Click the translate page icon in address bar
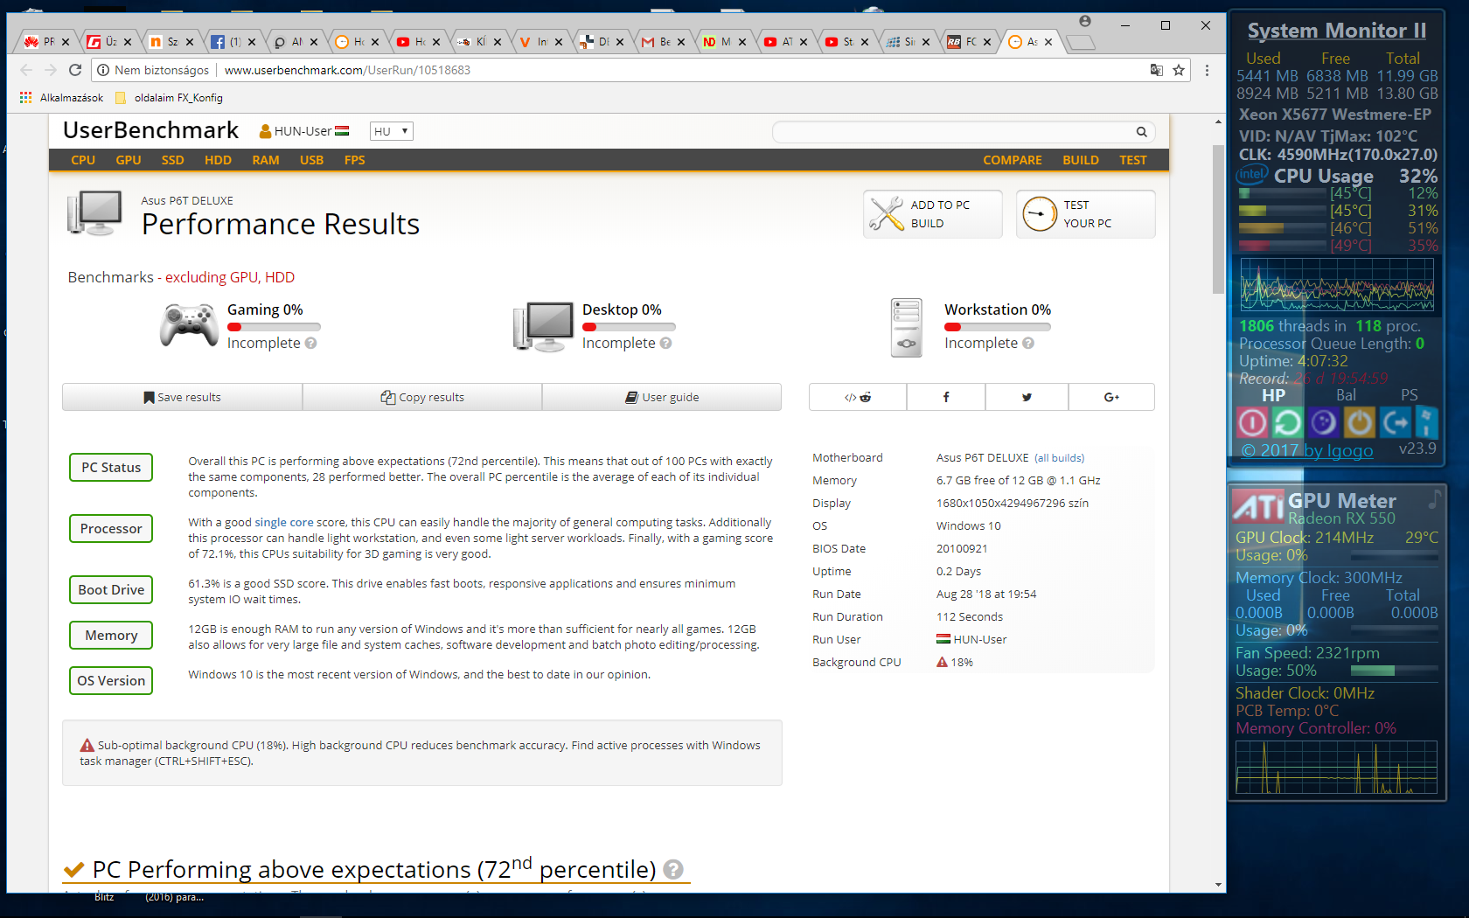 (x=1156, y=70)
